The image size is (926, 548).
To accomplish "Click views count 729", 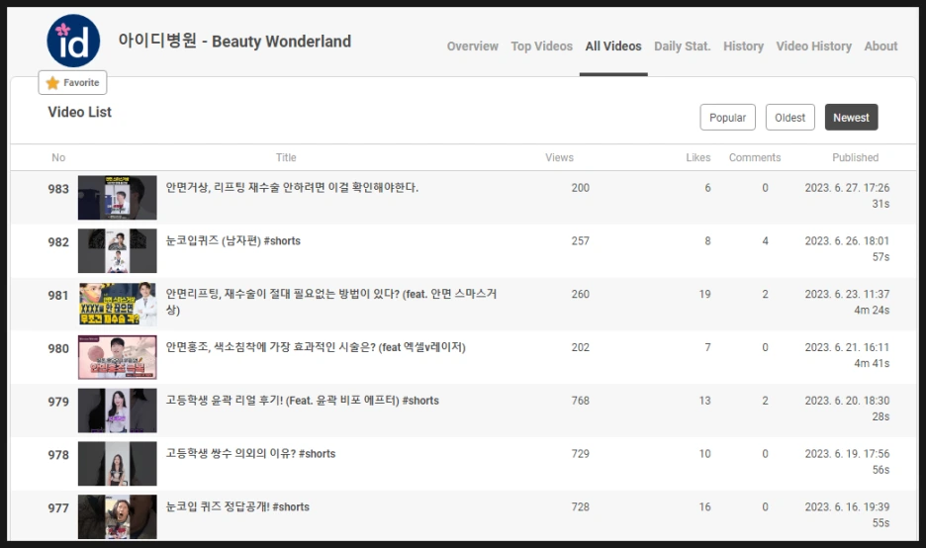I will 580,453.
